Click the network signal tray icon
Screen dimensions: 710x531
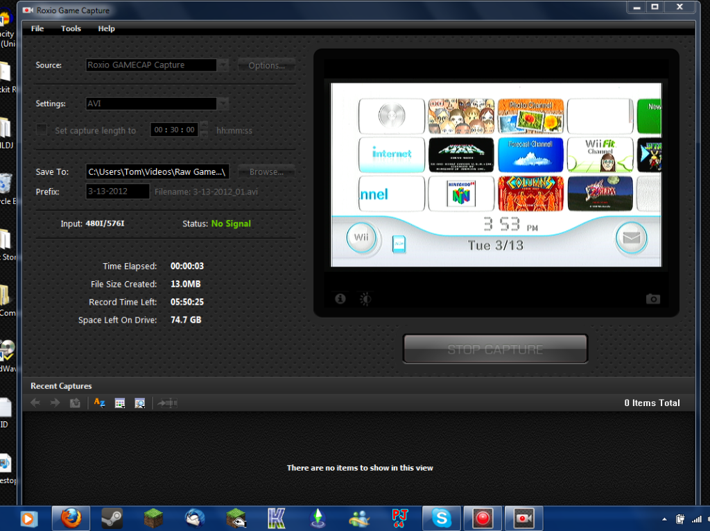(x=697, y=519)
